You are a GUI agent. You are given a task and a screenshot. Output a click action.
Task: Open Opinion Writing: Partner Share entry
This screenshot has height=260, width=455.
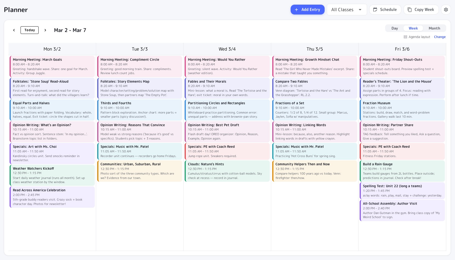pos(402,132)
